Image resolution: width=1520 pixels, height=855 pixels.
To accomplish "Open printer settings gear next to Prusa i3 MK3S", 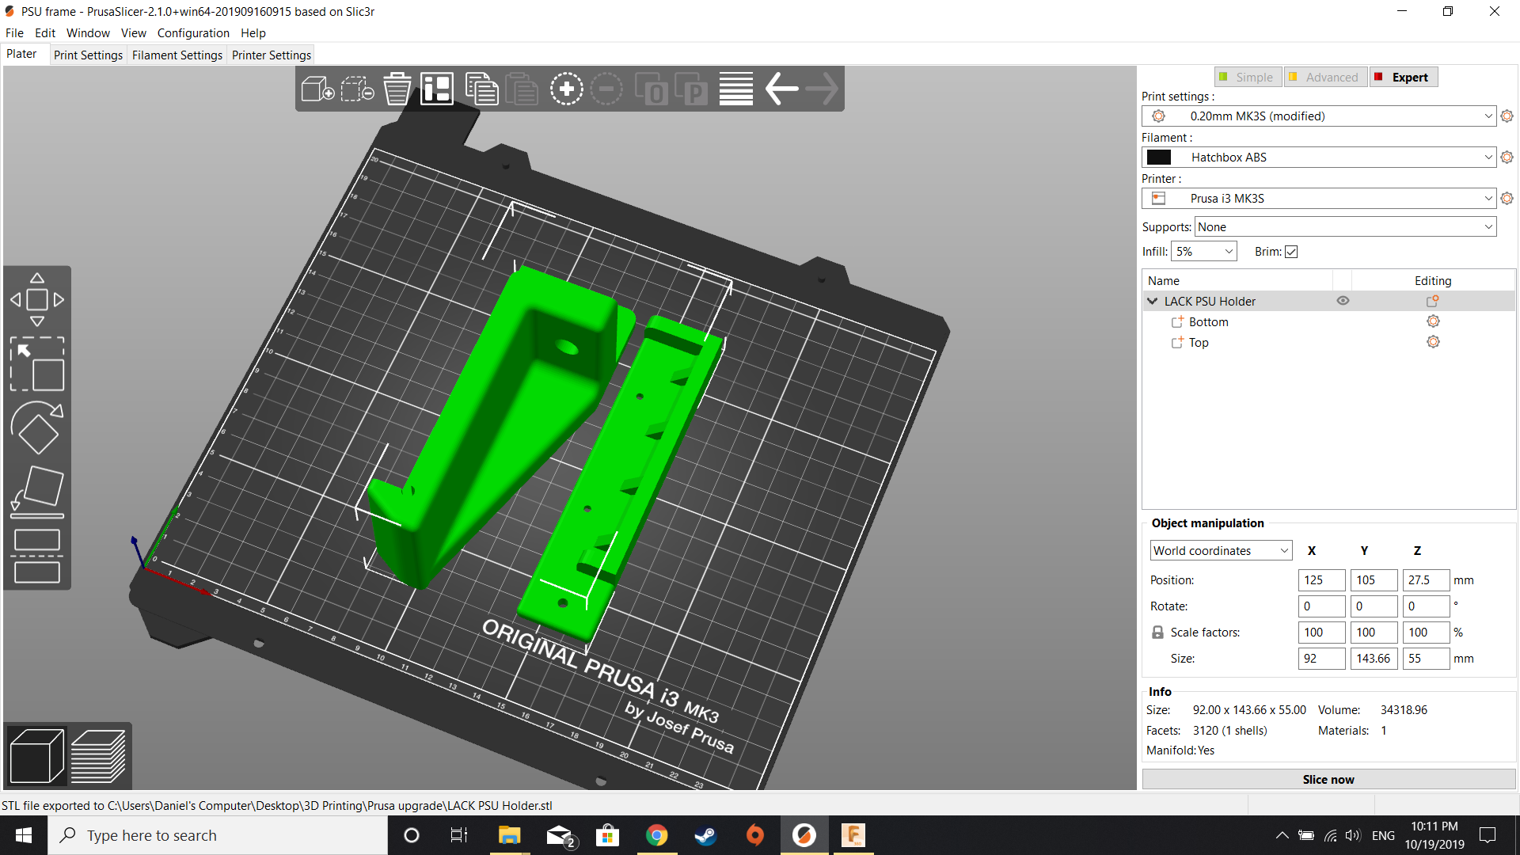I will [x=1507, y=199].
